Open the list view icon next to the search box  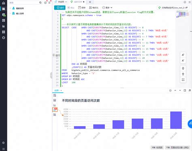point(49,2)
